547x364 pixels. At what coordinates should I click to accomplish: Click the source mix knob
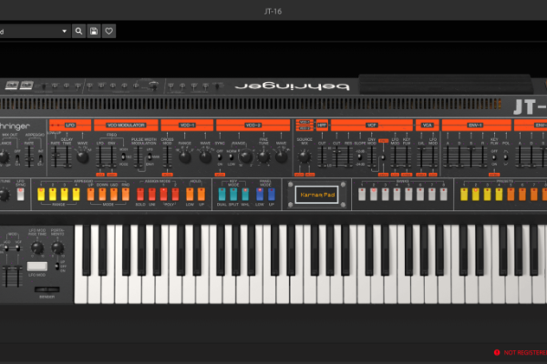pos(304,157)
